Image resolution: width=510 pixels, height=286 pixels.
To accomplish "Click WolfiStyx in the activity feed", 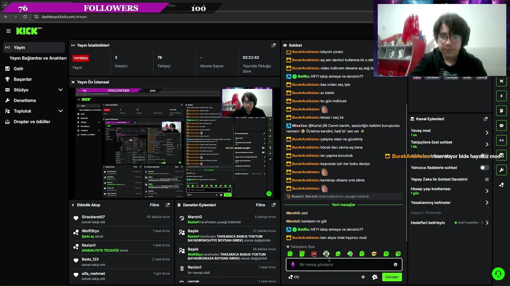I will point(90,231).
